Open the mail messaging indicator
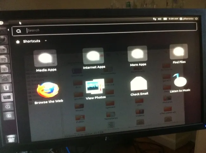The image size is (206, 153). click(x=165, y=19)
